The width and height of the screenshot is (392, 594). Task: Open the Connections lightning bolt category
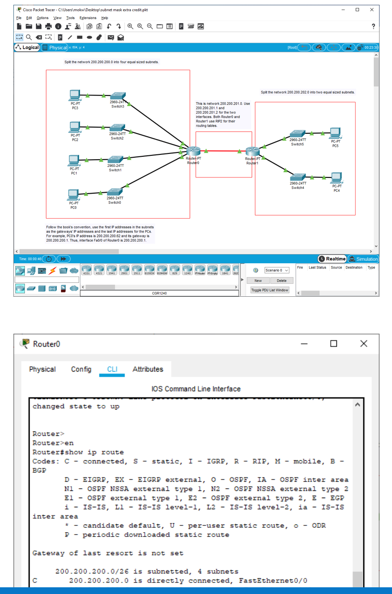52,270
